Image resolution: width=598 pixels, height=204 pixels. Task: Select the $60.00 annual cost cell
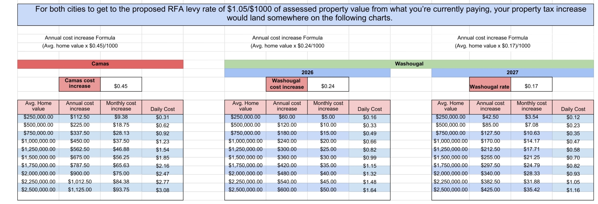click(287, 117)
